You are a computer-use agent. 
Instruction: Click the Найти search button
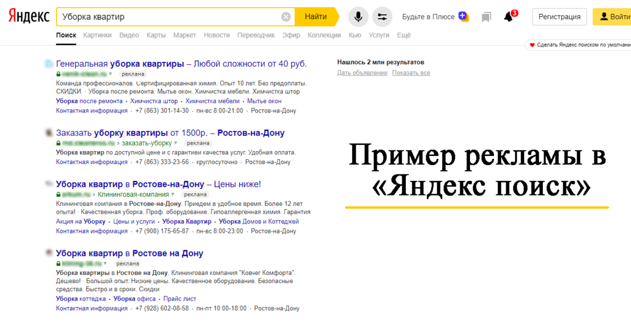[x=316, y=17]
